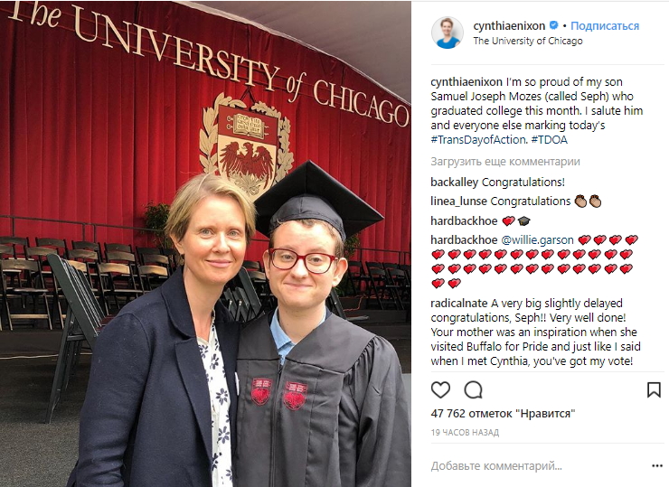Open backalley commenter profile
Image resolution: width=669 pixels, height=487 pixels.
pos(454,182)
